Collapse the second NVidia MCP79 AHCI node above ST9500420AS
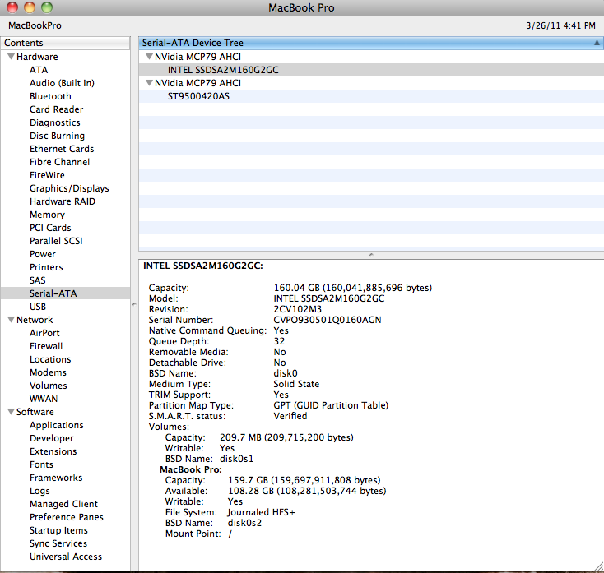The width and height of the screenshot is (604, 573). click(x=149, y=83)
